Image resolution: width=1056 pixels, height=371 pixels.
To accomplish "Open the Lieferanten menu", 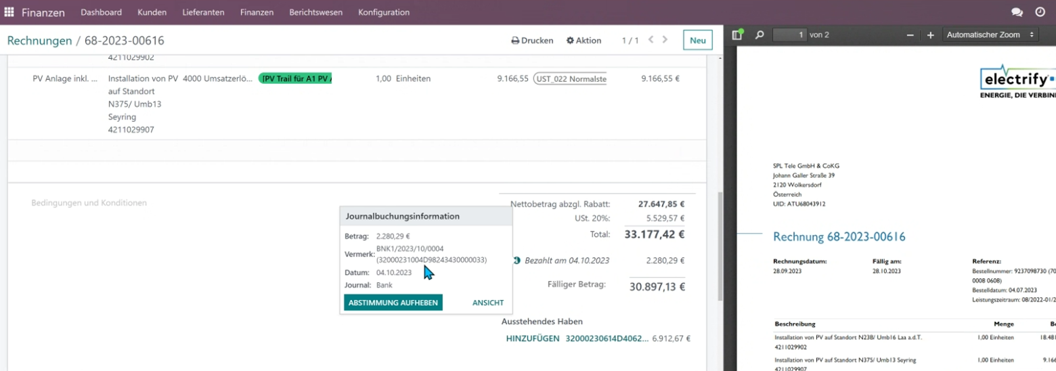I will pyautogui.click(x=203, y=12).
